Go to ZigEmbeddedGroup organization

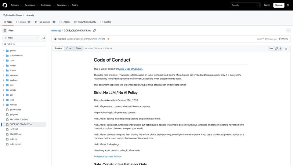[13, 15]
